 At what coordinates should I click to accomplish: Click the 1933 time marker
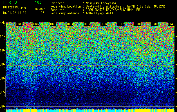pos(53,24)
